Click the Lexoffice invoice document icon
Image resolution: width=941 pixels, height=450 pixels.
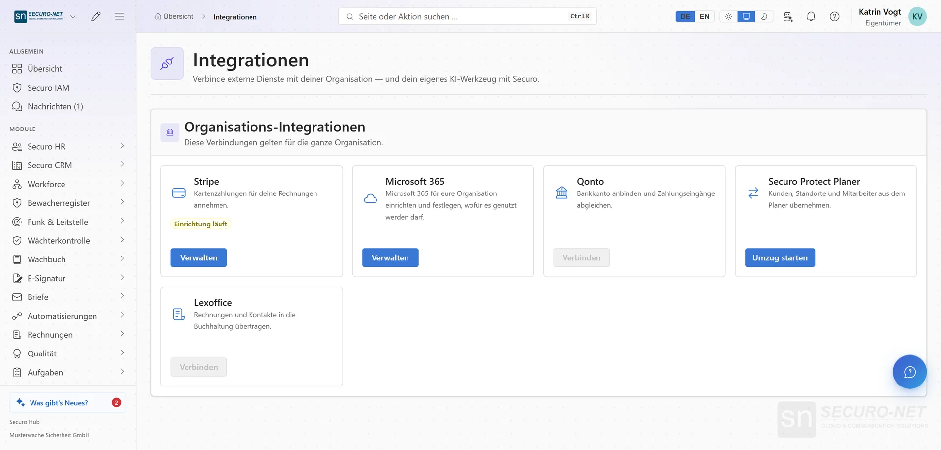click(179, 314)
